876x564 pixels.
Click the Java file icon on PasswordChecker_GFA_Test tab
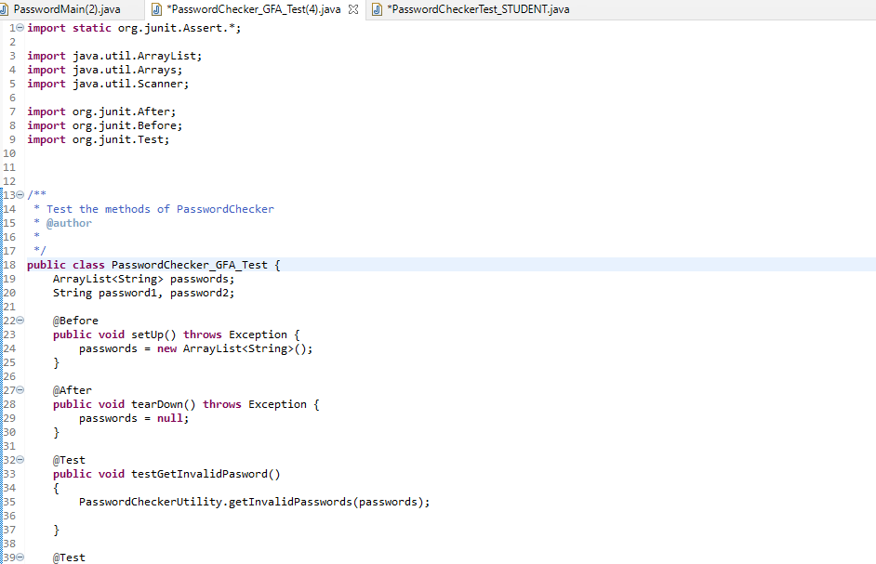[157, 9]
